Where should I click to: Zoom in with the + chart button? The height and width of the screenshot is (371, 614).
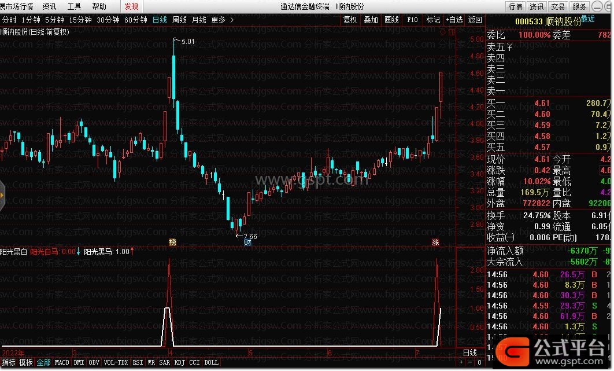[x=461, y=362]
